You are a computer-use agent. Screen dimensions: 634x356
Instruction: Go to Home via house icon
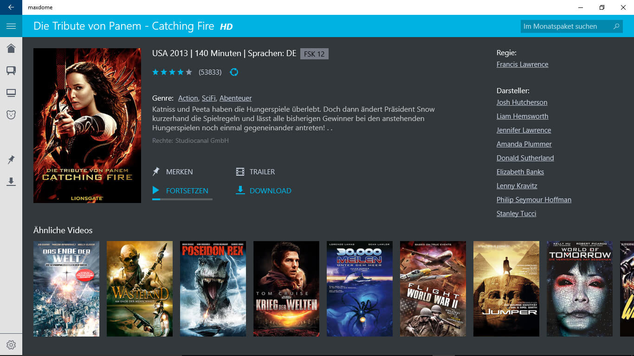pos(11,48)
